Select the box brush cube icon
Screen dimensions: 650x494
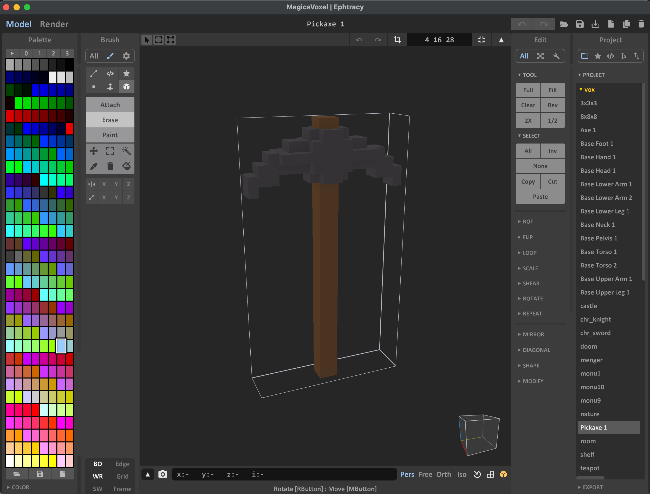(x=126, y=87)
